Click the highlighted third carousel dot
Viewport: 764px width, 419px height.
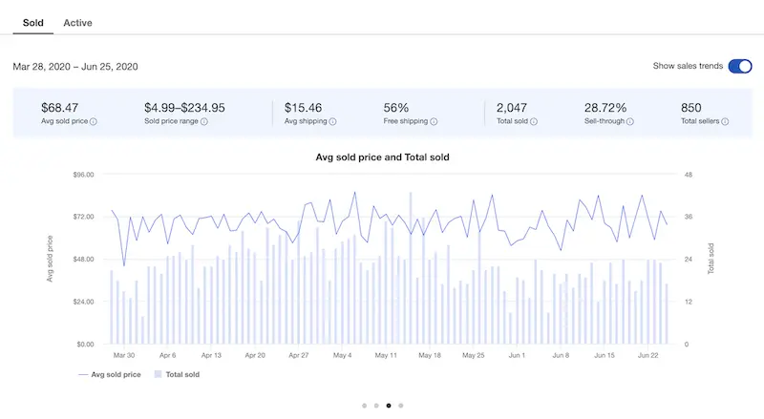click(389, 406)
